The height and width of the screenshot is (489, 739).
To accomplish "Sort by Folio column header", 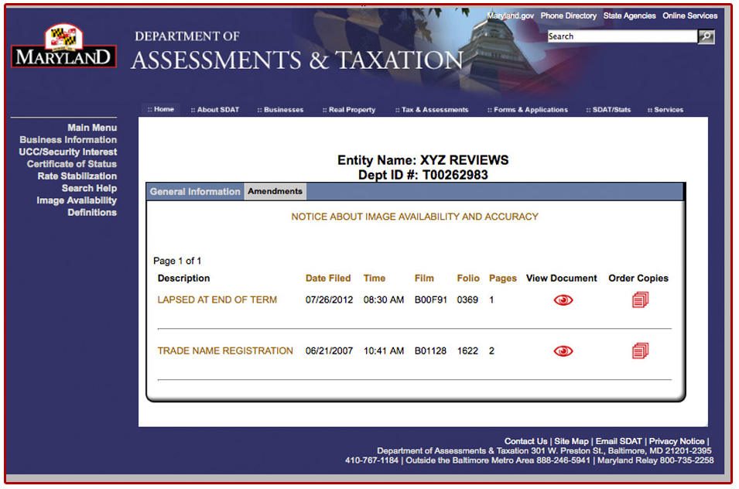I will click(468, 279).
